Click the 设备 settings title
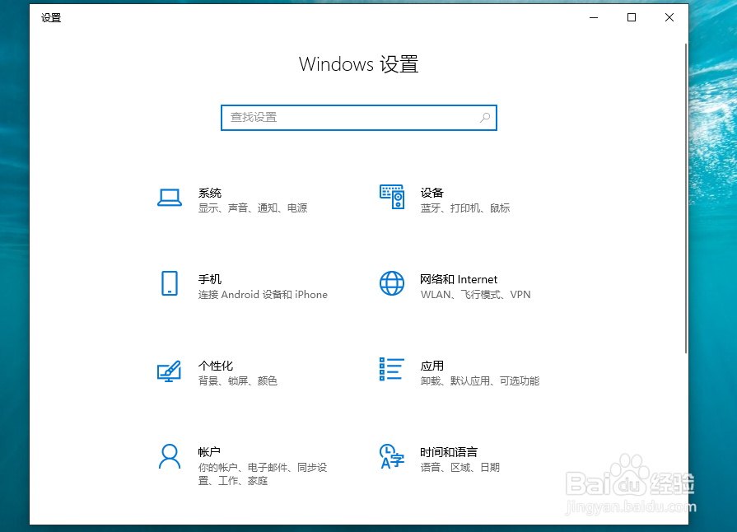 [432, 193]
